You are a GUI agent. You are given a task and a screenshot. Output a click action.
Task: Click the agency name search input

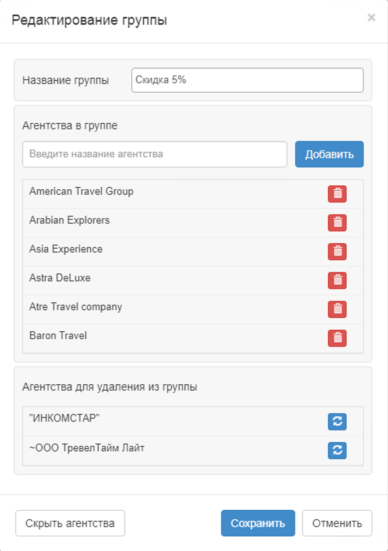tap(154, 154)
